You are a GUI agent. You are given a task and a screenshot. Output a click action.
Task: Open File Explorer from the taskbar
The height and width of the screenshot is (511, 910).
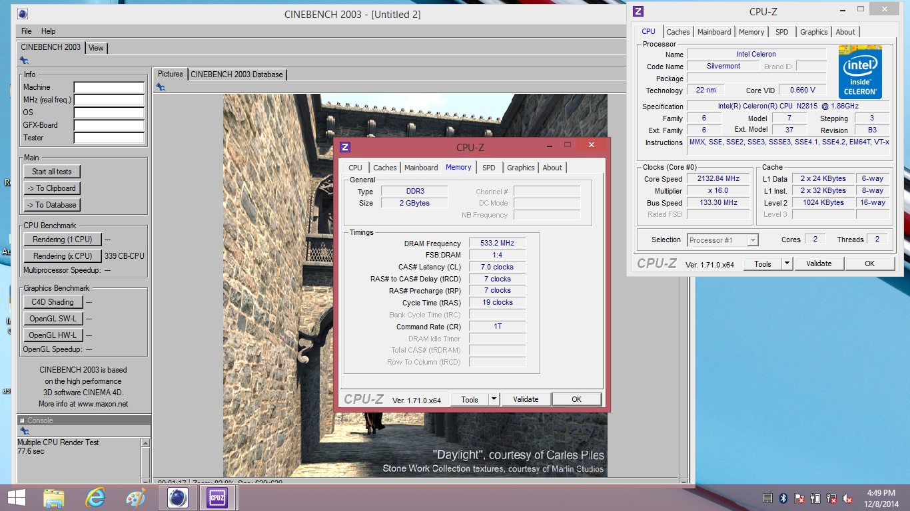pos(54,498)
